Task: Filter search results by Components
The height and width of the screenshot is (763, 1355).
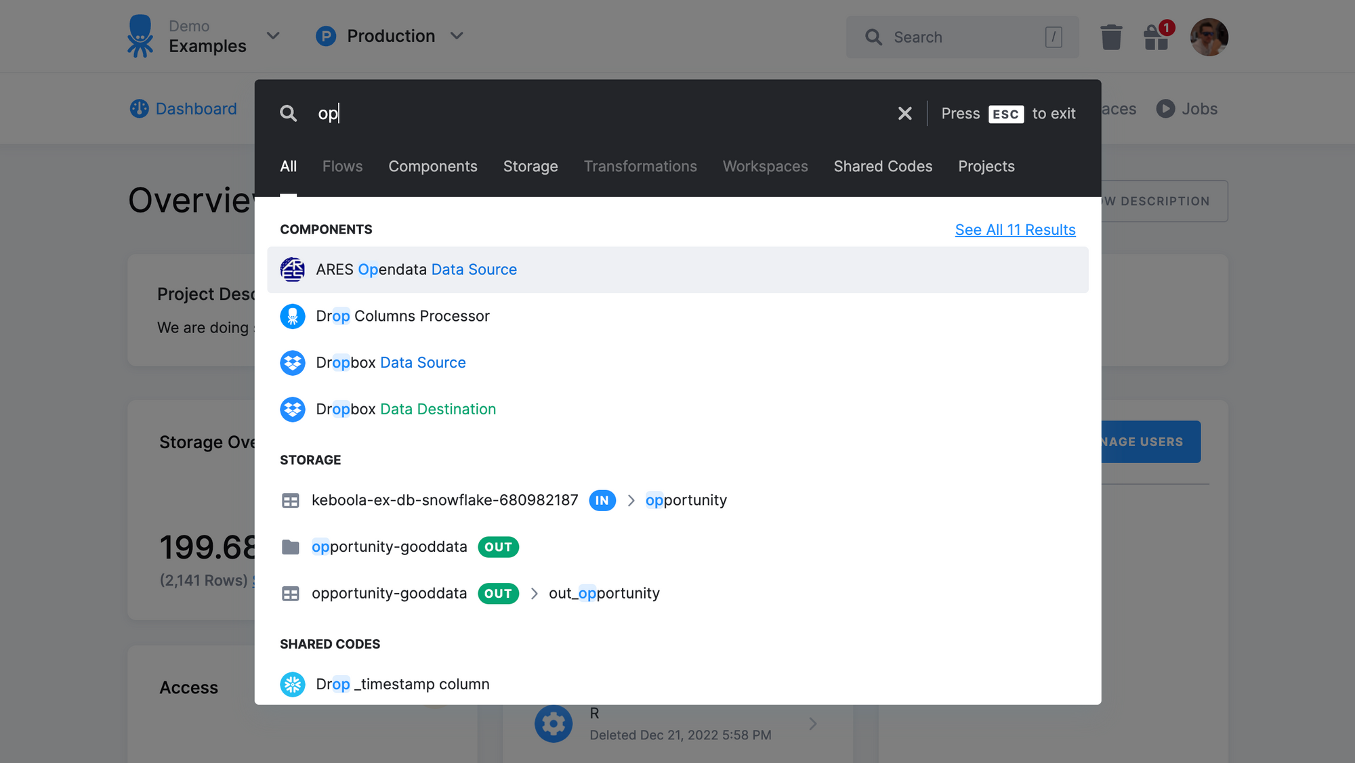Action: [433, 167]
